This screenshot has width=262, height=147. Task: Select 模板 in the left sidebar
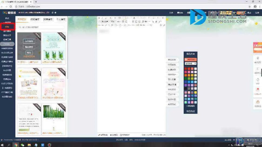pos(7,27)
